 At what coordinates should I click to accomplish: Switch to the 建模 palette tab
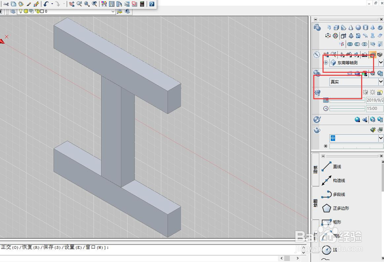tap(315, 169)
